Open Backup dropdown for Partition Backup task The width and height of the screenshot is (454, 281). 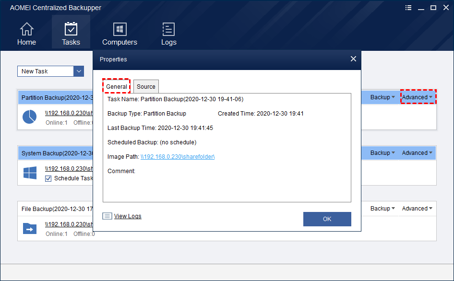pyautogui.click(x=382, y=97)
